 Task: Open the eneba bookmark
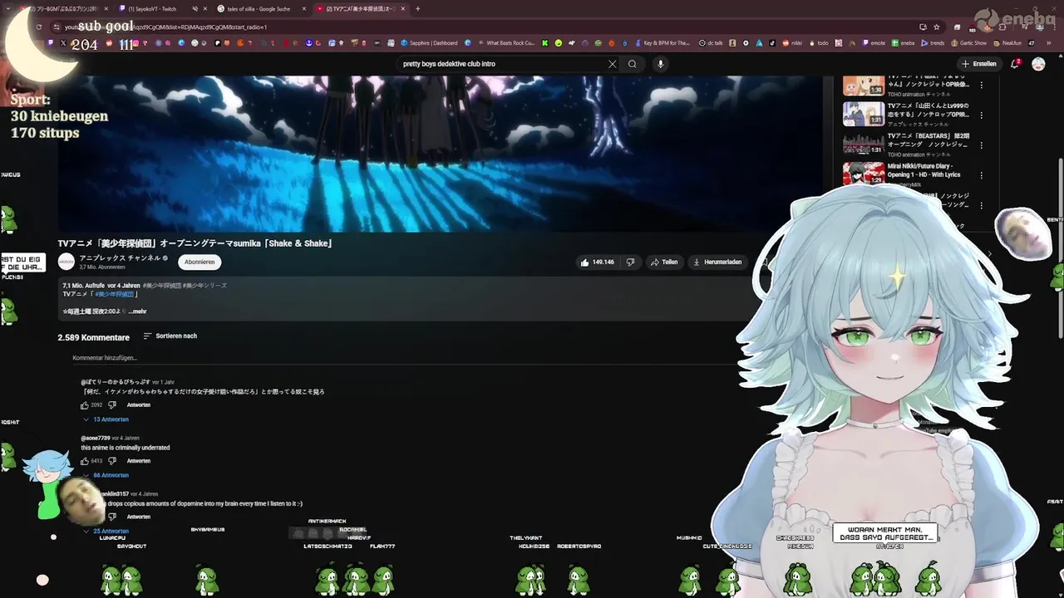(x=904, y=43)
